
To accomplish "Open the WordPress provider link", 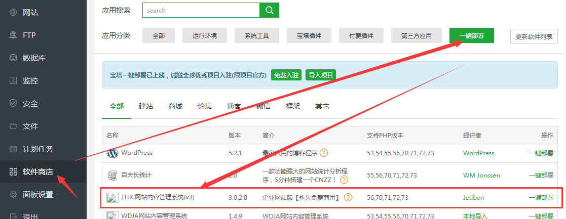I will point(479,153).
